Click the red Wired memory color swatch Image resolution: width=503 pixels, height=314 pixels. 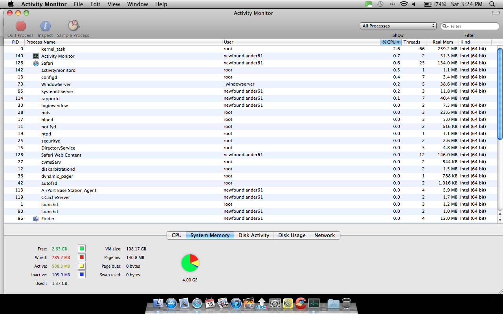[x=81, y=257]
